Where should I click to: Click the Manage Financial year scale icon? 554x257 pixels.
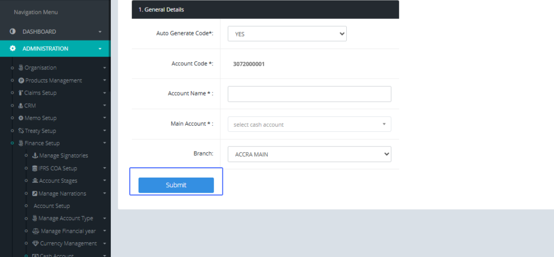[36, 231]
